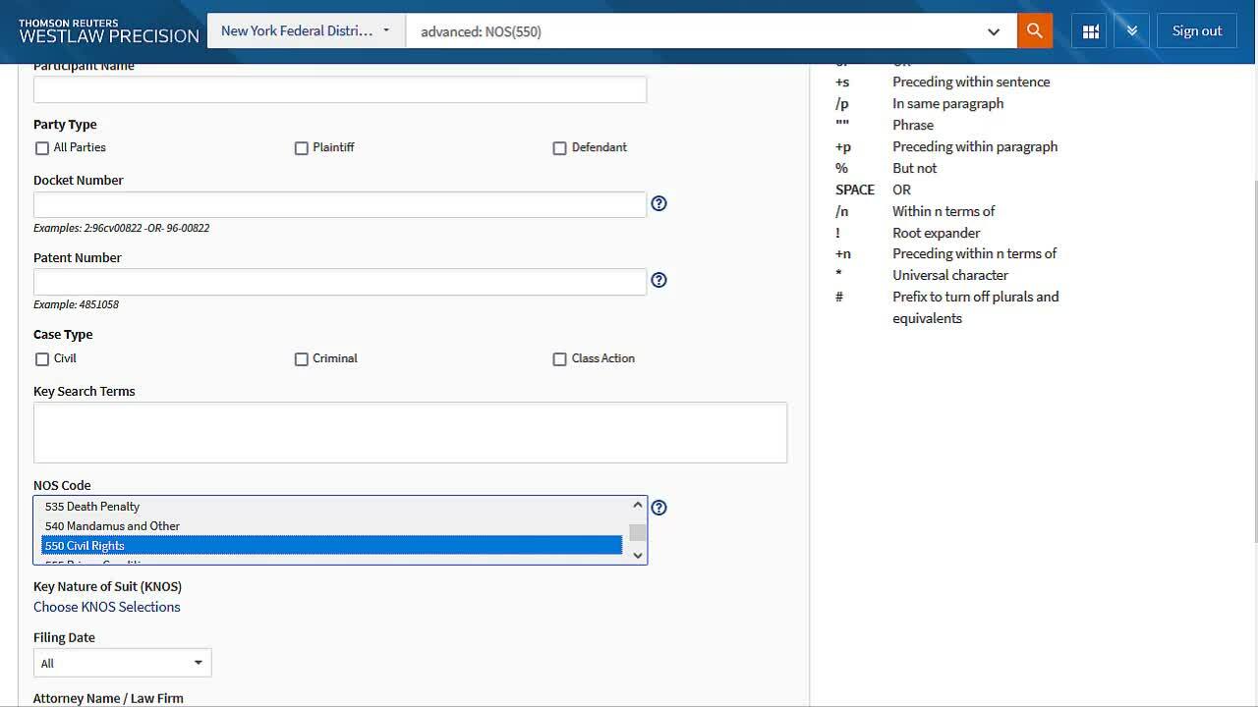1258x707 pixels.
Task: Open New York Federal District jurisdiction dropdown
Action: click(306, 30)
